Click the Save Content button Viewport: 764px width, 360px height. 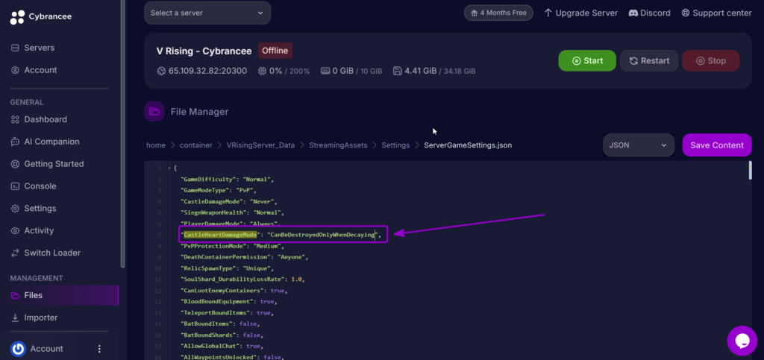[717, 145]
